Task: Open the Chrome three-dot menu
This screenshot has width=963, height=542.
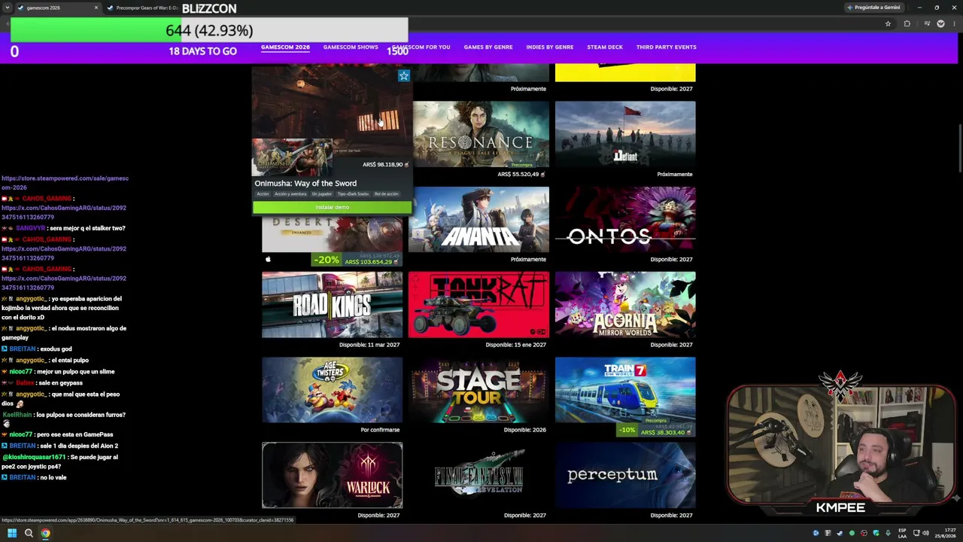Action: [x=954, y=23]
